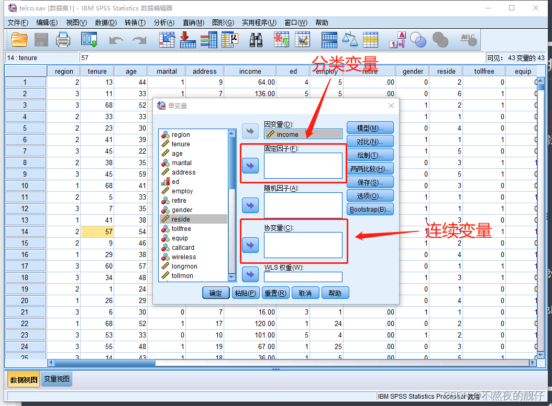This screenshot has height=406, width=552.
Task: Click the 模型(M)... button
Action: tap(370, 128)
